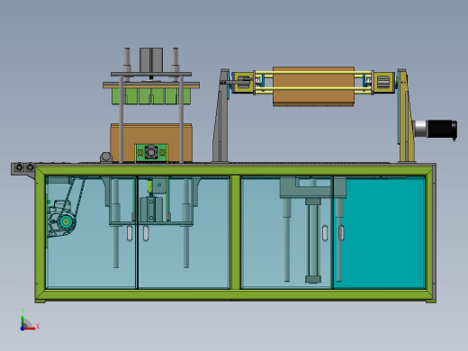Image resolution: width=468 pixels, height=351 pixels.
Task: Select the green blocks under the press plate
Action: 151,96
